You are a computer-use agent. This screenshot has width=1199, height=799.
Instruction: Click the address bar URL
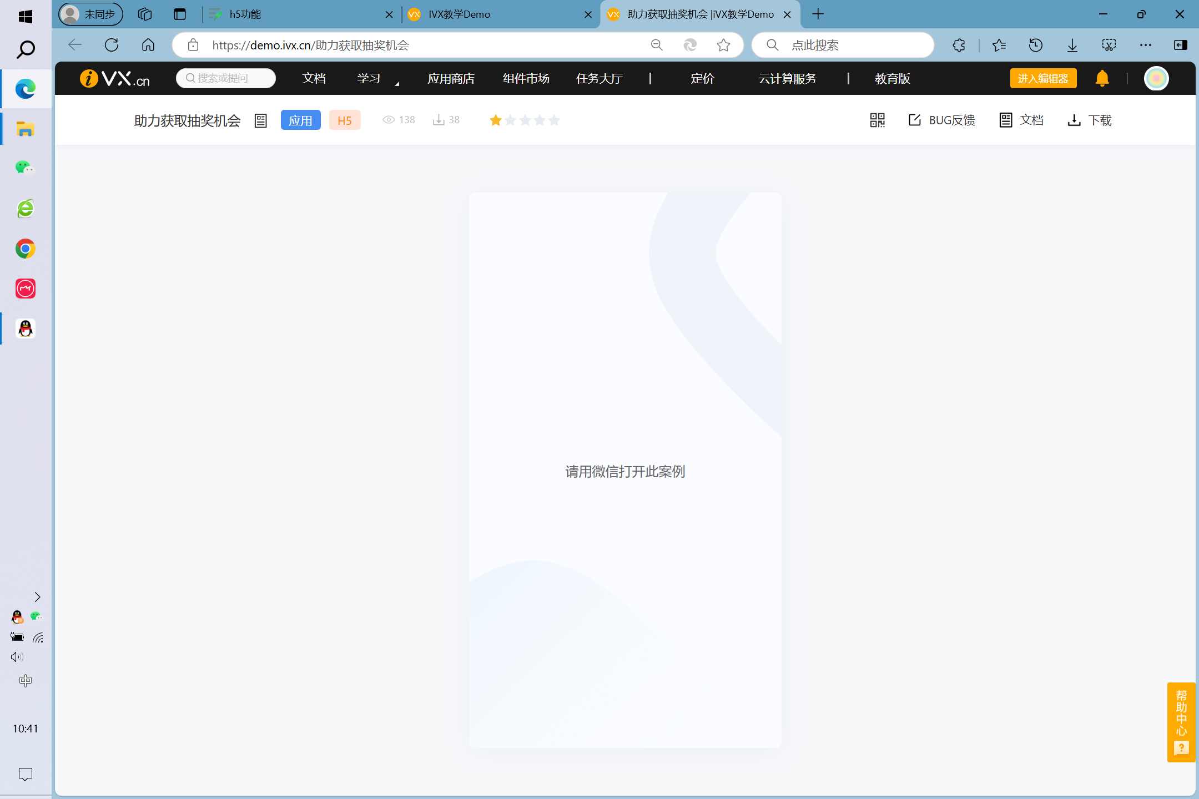[310, 45]
